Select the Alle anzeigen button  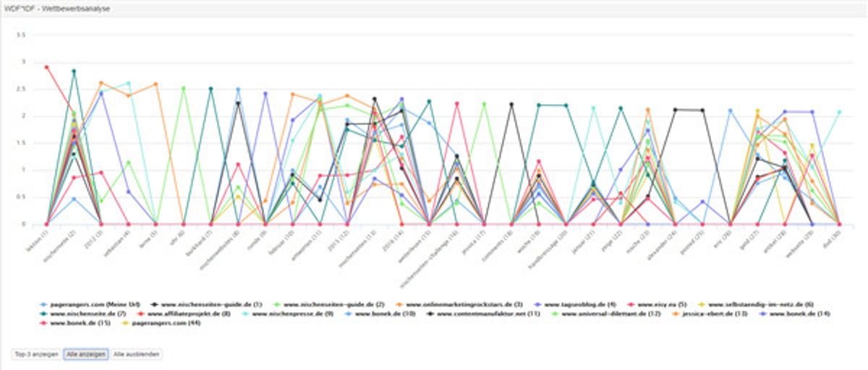(86, 354)
